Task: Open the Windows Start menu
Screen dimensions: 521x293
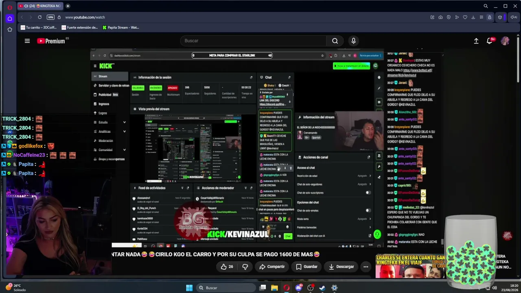Action: click(189, 288)
